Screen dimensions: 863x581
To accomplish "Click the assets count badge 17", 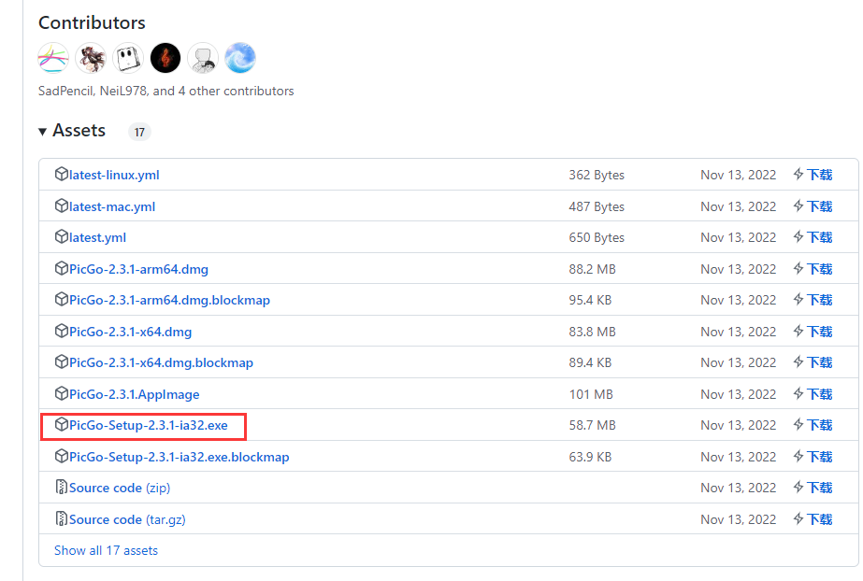I will point(139,132).
